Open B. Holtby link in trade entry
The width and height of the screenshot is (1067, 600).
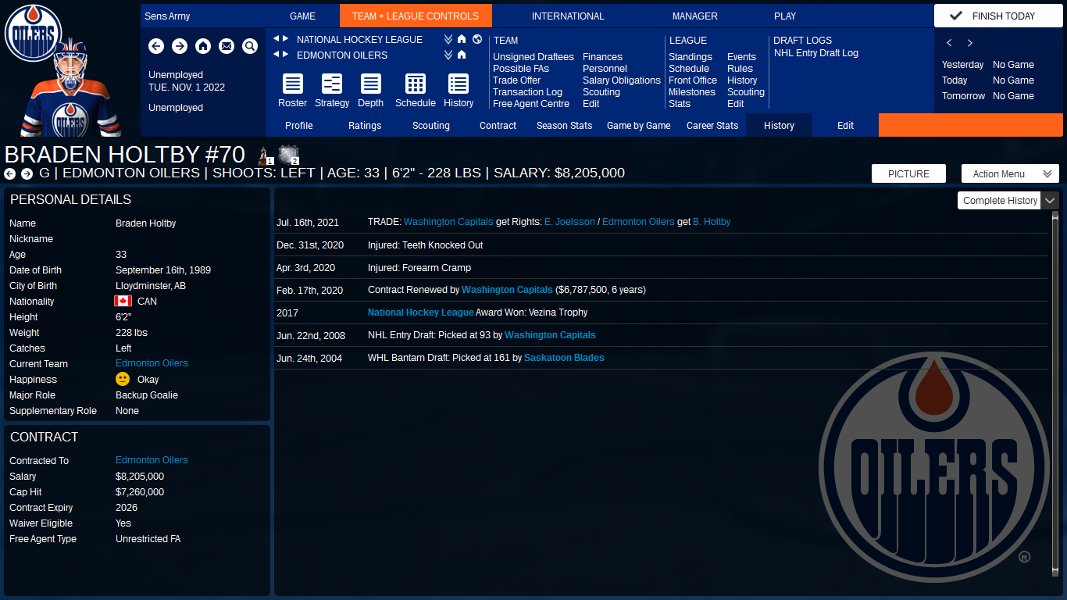[712, 222]
